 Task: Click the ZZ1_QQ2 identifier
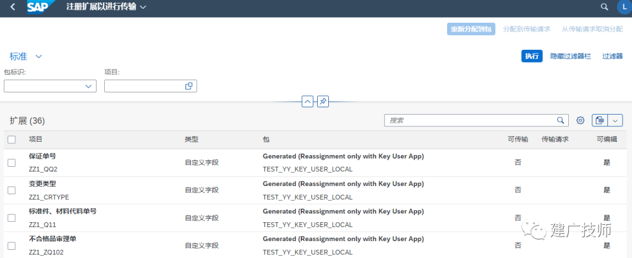[x=43, y=169]
